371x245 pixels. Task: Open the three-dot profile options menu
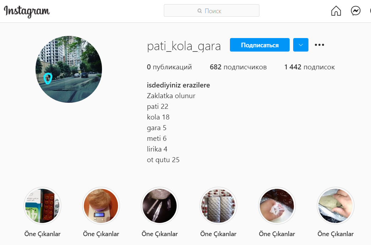click(x=319, y=45)
